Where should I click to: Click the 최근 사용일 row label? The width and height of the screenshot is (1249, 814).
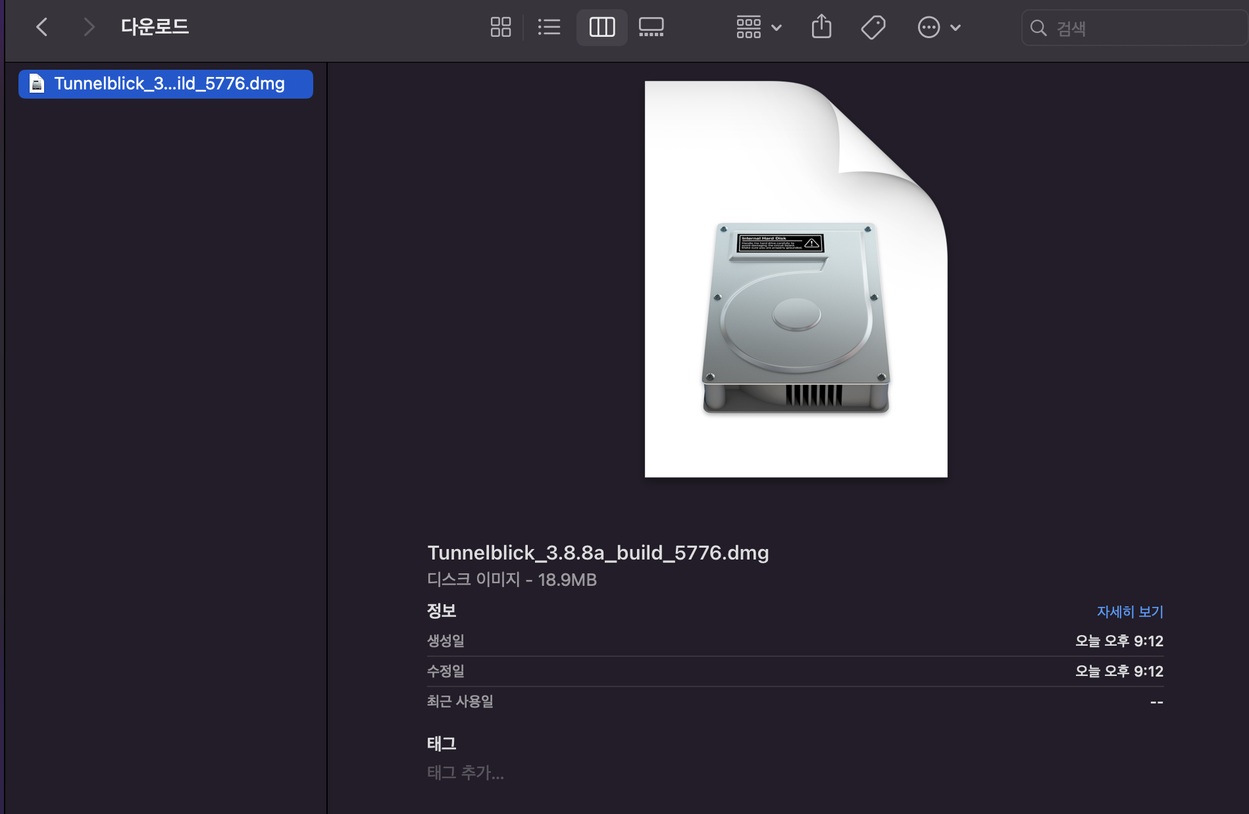(x=460, y=701)
